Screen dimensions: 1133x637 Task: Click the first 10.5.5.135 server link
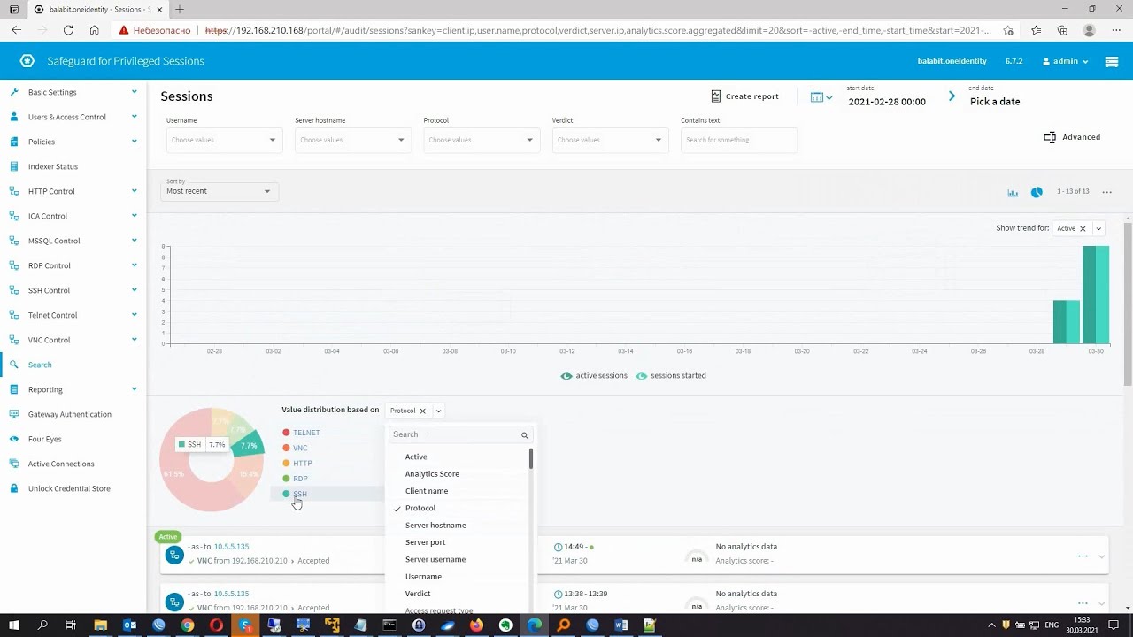click(231, 547)
